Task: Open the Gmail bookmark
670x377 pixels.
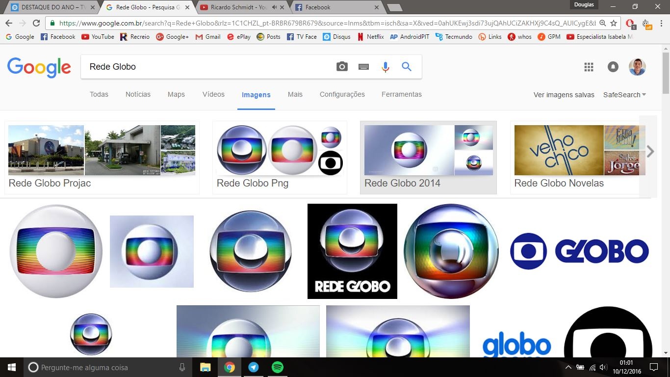Action: (208, 37)
